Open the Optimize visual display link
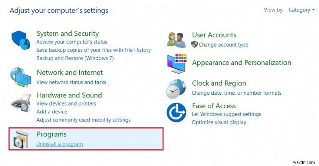This screenshot has height=166, width=319. click(x=219, y=122)
